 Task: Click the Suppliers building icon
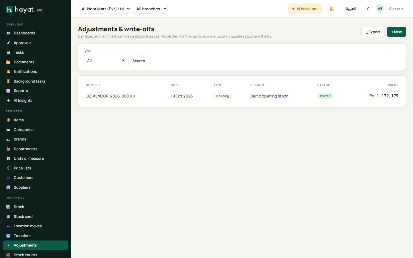pyautogui.click(x=8, y=187)
